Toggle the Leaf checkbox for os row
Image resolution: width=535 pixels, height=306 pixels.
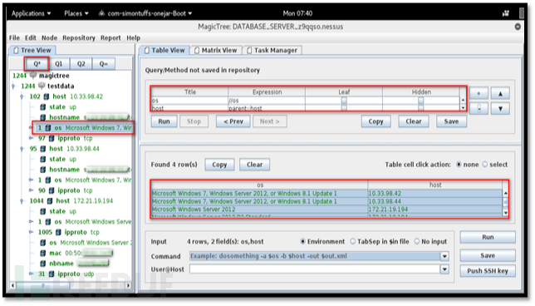(344, 101)
